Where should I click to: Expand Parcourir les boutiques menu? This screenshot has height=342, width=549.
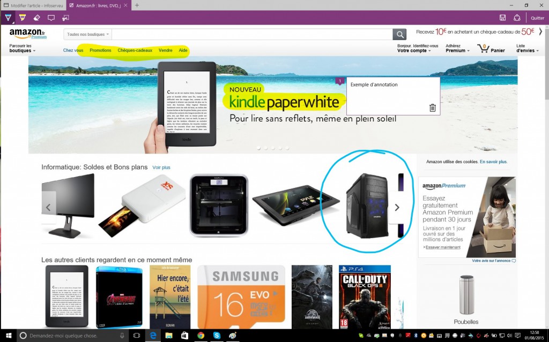[23, 48]
